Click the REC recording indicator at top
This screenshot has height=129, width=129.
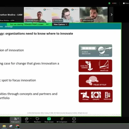tap(114, 3)
